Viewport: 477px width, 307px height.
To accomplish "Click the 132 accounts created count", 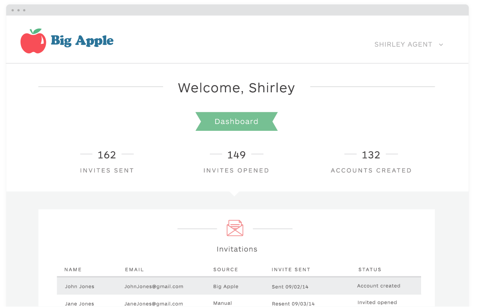I will point(371,155).
